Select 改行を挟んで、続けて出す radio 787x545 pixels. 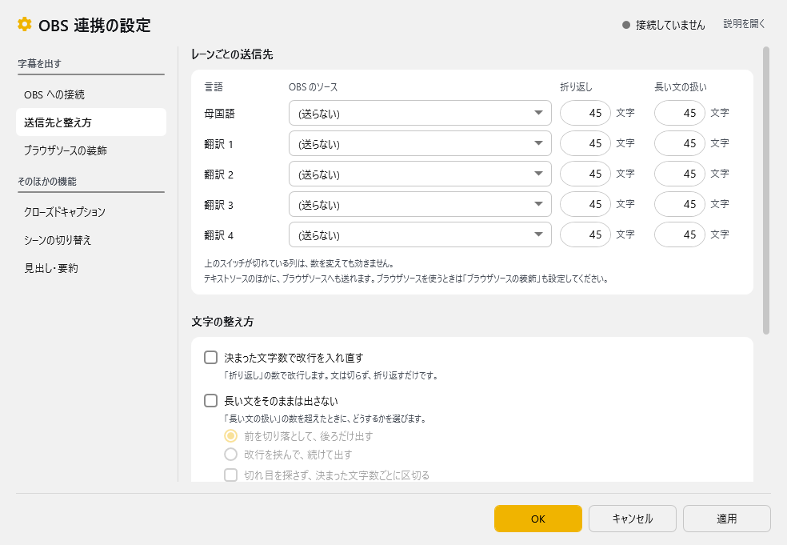tap(230, 455)
